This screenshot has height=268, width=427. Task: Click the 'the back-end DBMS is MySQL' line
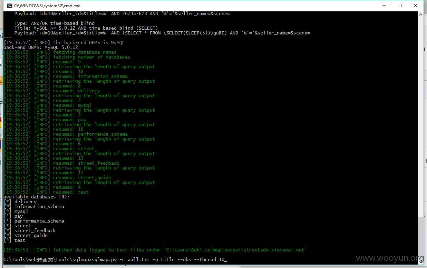pyautogui.click(x=64, y=42)
